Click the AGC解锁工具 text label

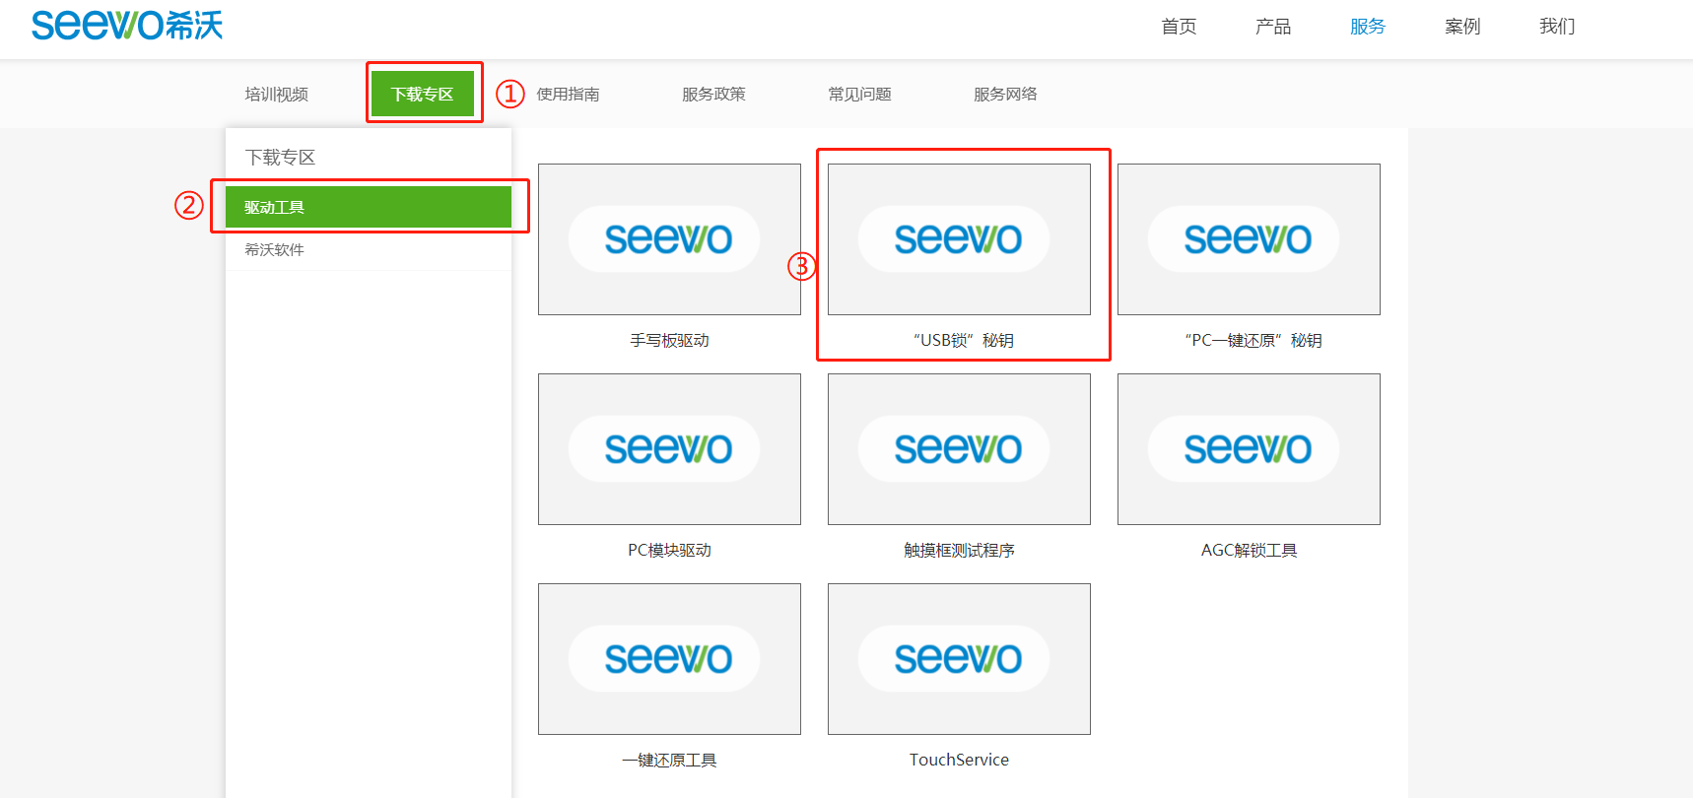(1249, 550)
